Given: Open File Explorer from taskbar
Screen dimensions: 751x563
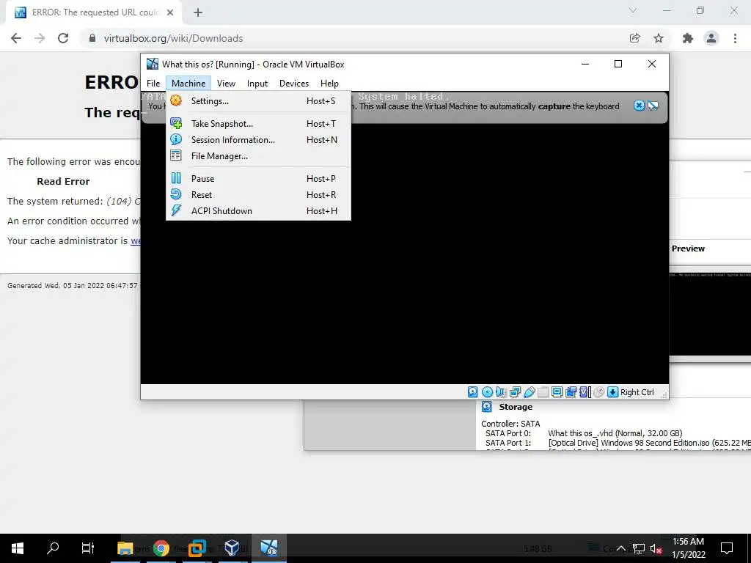Looking at the screenshot, I should click(x=125, y=548).
